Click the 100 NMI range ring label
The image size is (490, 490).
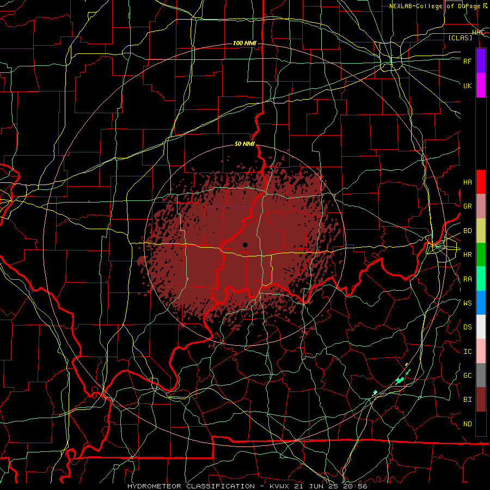pyautogui.click(x=244, y=43)
